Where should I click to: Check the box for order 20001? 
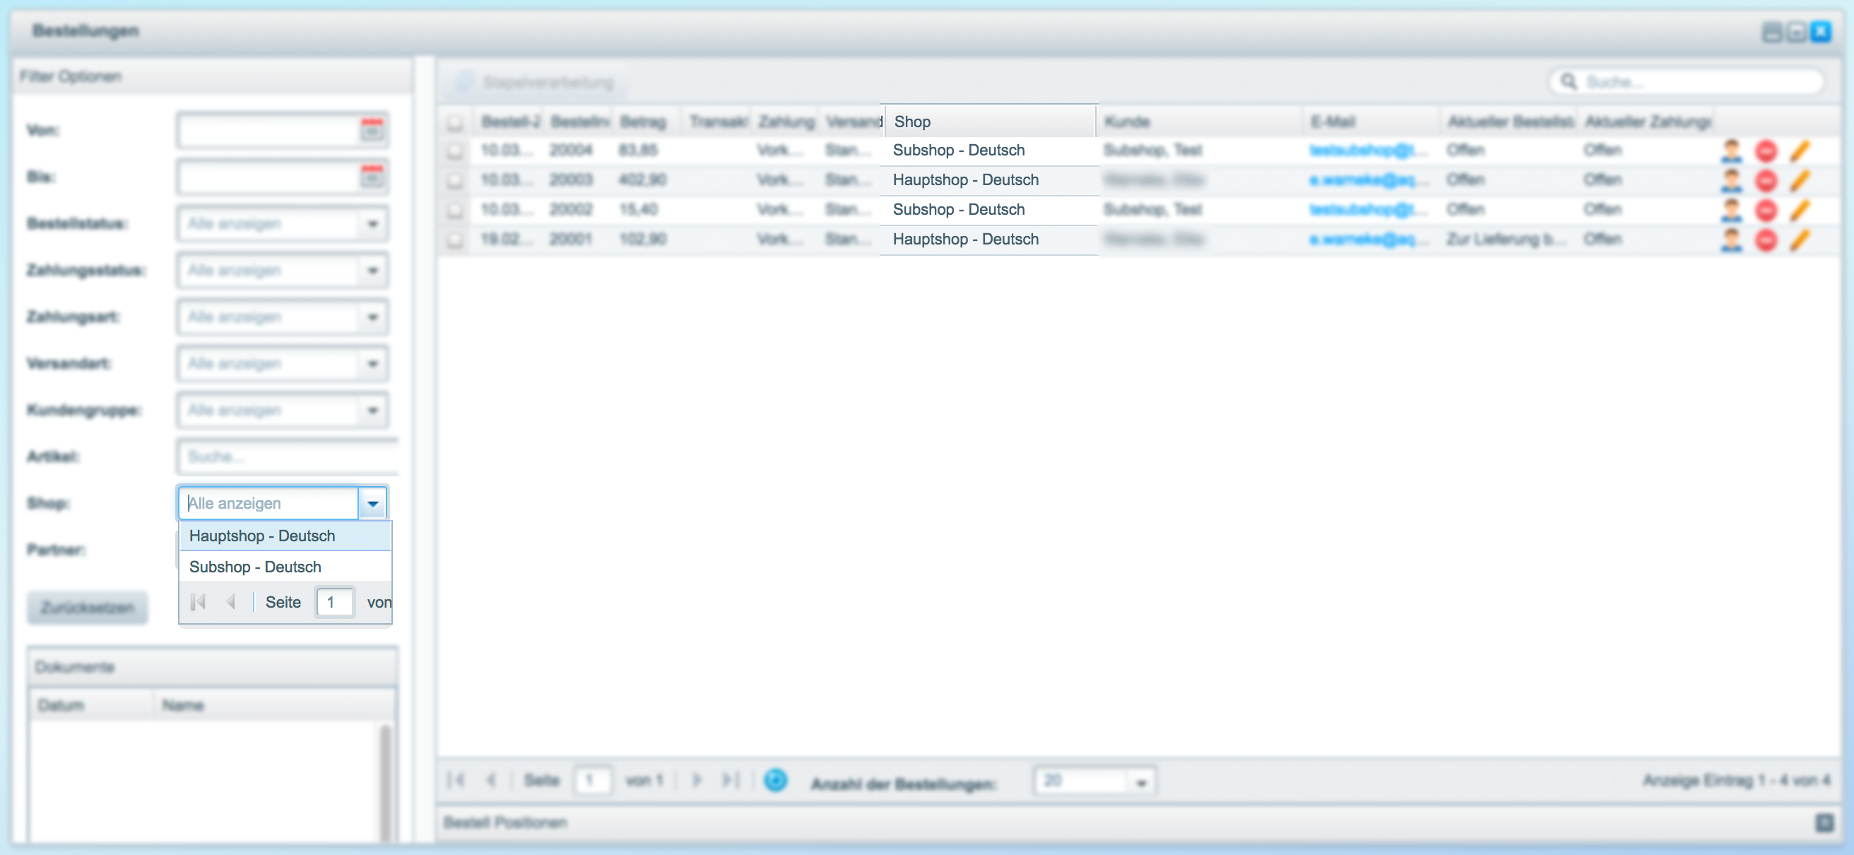pyautogui.click(x=455, y=240)
